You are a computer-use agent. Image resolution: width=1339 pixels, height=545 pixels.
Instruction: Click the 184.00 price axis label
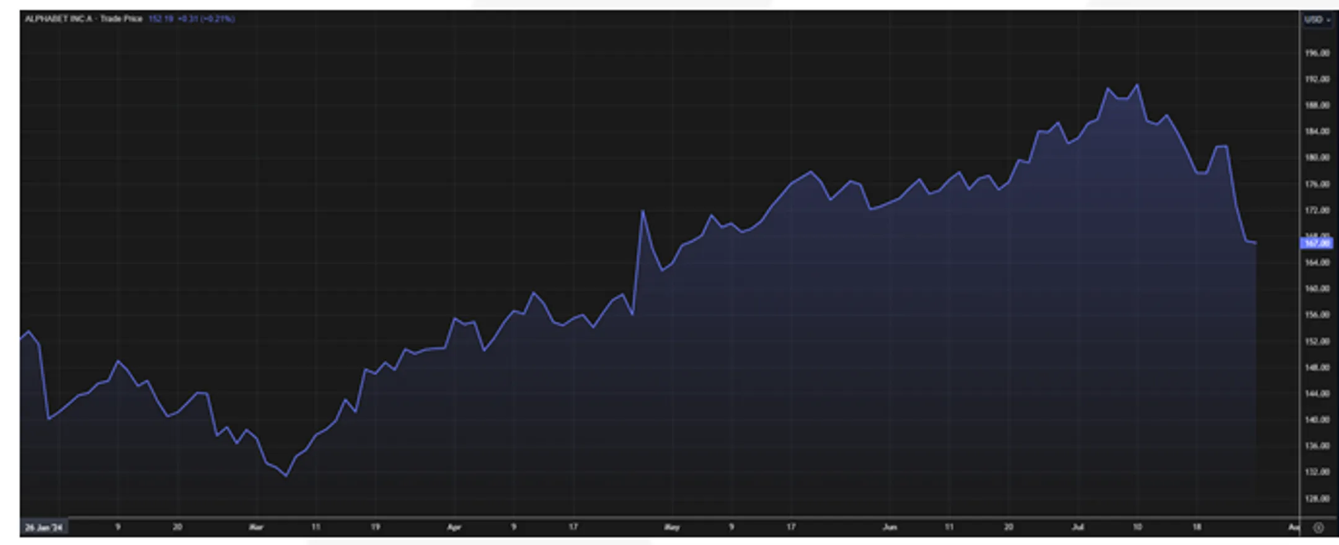click(1317, 131)
